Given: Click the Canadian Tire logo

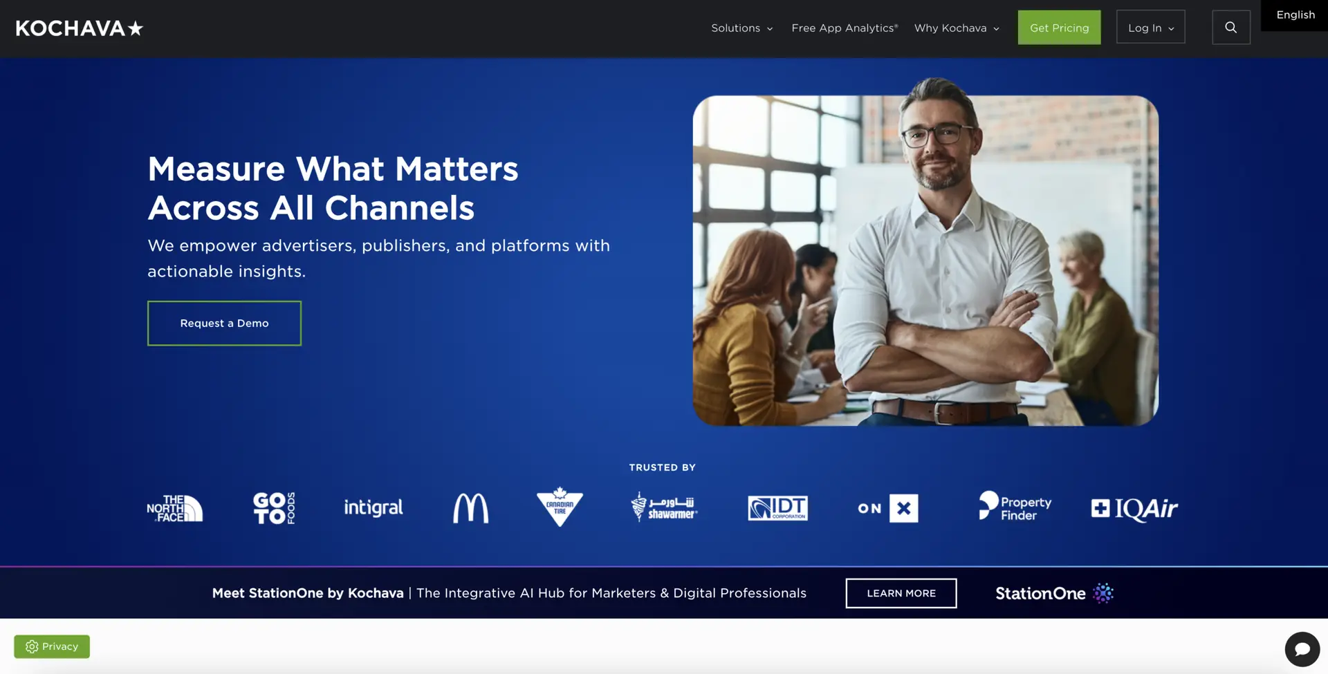Looking at the screenshot, I should pyautogui.click(x=560, y=507).
